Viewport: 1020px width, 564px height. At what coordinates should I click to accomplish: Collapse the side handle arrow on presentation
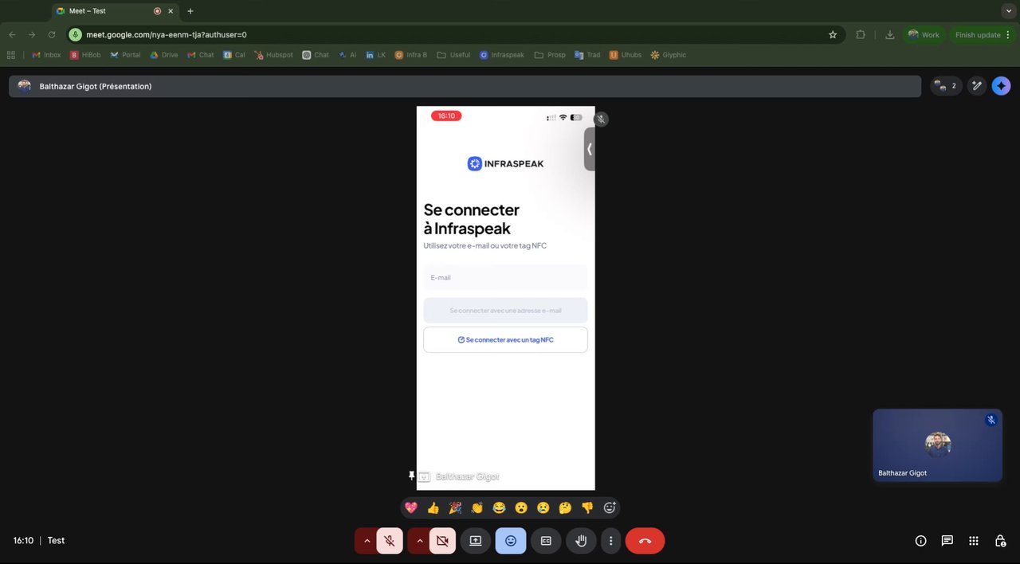(590, 149)
